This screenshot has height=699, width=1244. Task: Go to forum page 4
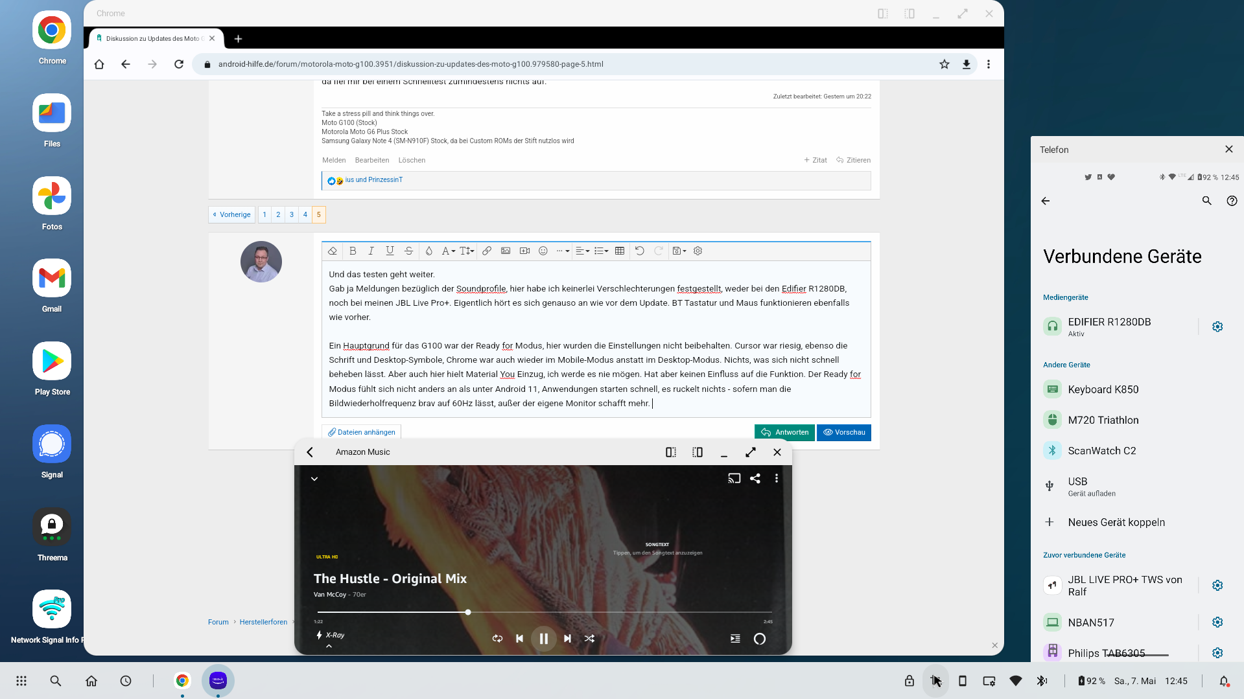(x=305, y=215)
